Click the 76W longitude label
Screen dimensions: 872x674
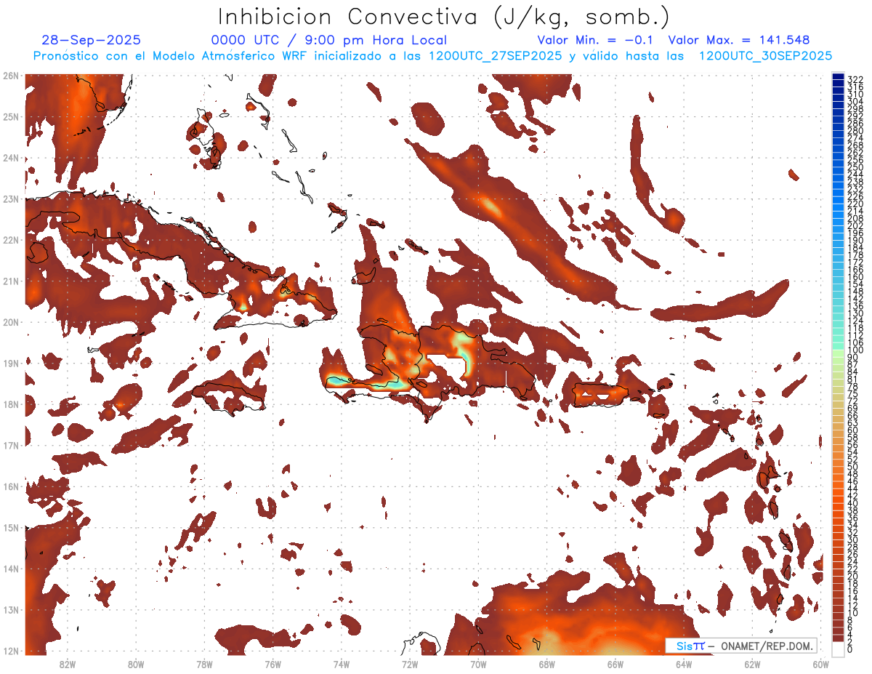(x=272, y=664)
